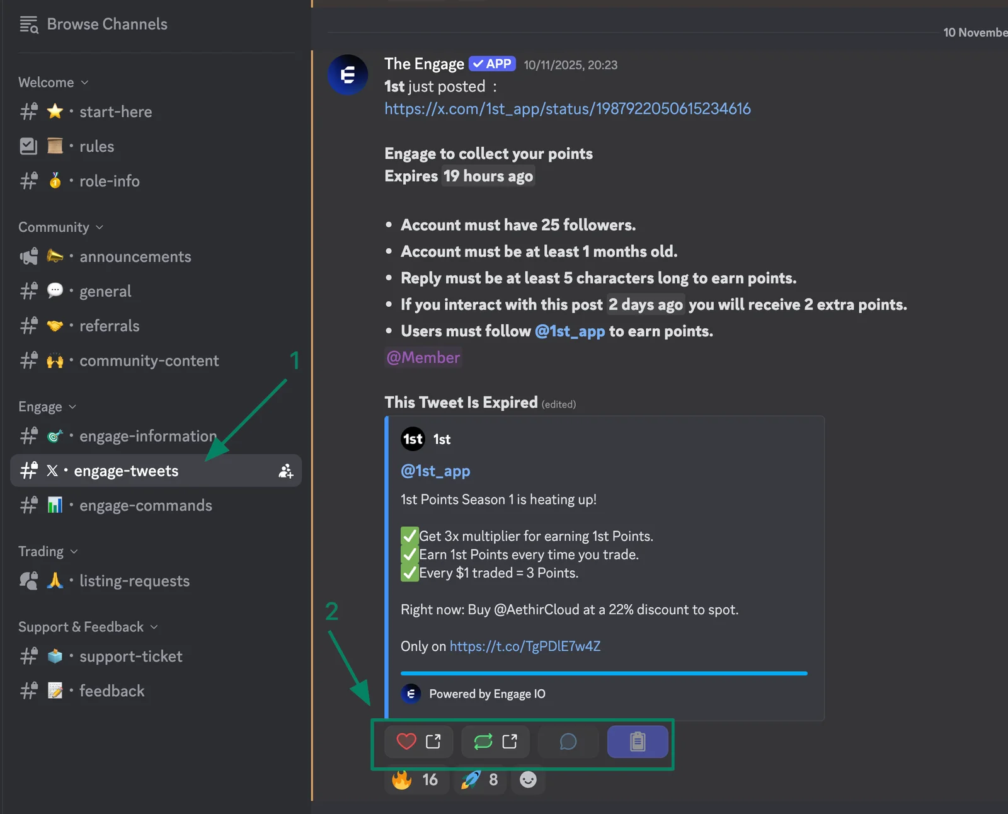
Task: Click the Browse Channels search icon
Action: [29, 25]
